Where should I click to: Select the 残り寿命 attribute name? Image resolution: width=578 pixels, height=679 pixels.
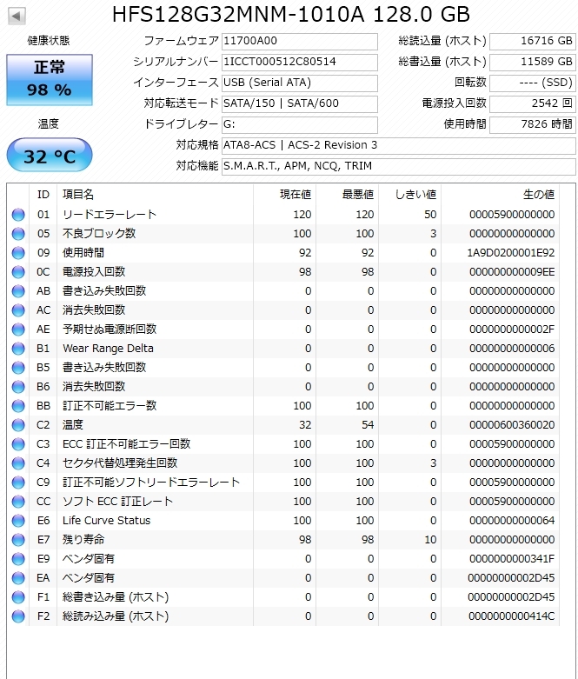pos(83,540)
